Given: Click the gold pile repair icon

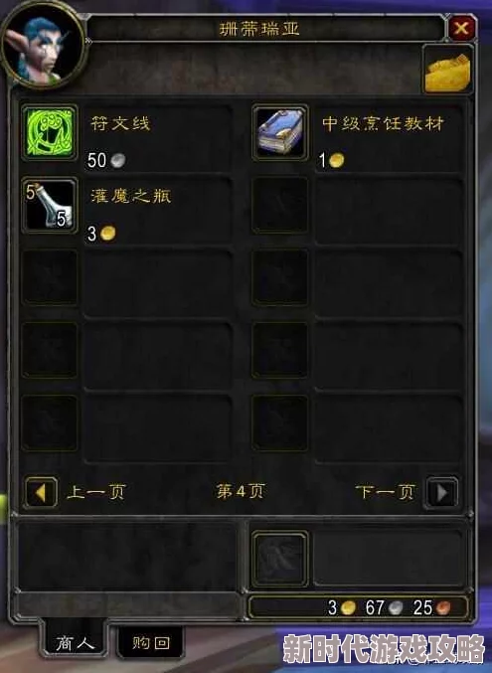Looking at the screenshot, I should [x=447, y=70].
